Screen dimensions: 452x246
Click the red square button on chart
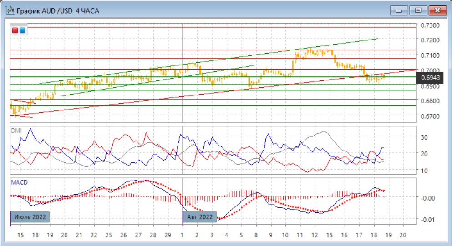(15, 30)
